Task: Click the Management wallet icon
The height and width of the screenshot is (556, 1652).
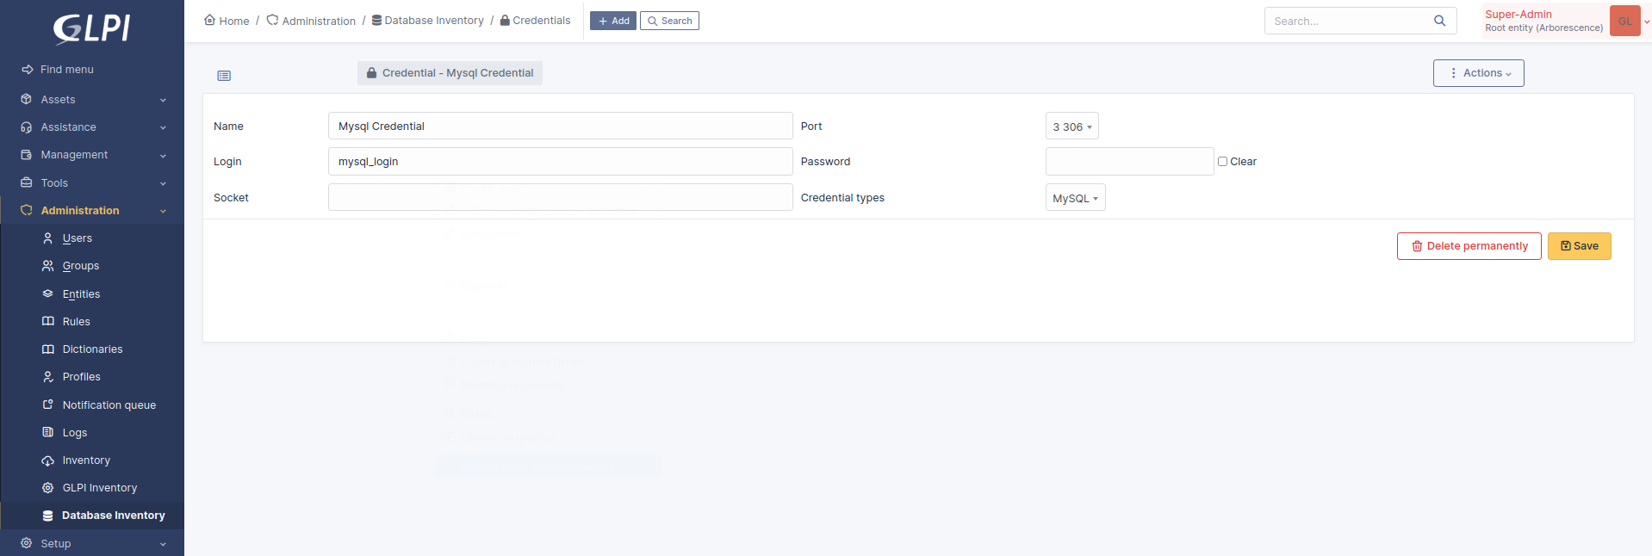Action: coord(27,155)
